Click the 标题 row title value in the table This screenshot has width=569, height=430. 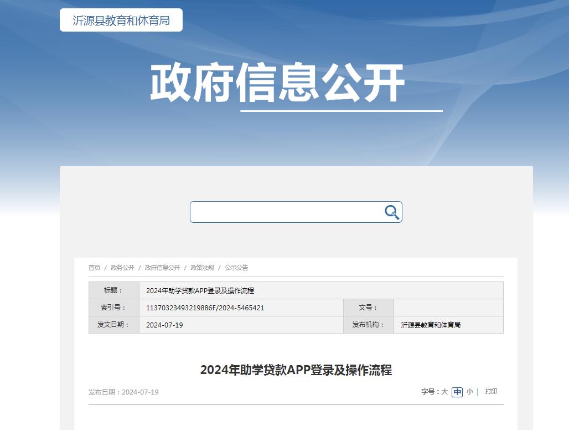200,290
